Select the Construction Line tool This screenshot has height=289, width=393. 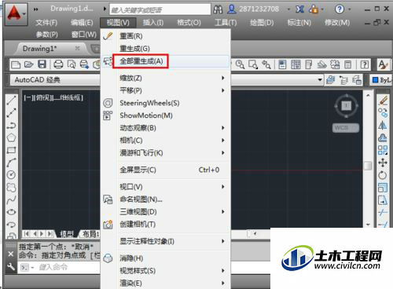(x=11, y=113)
